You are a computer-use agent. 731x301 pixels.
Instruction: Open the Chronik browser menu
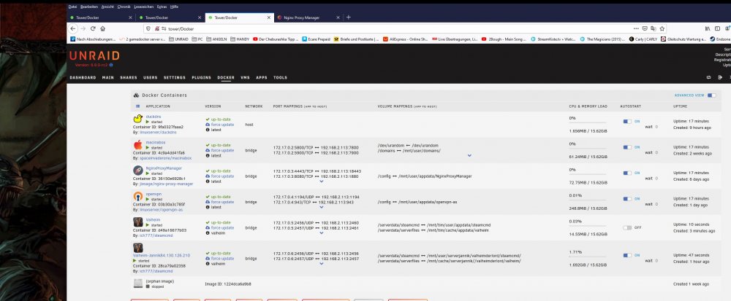[x=124, y=7]
